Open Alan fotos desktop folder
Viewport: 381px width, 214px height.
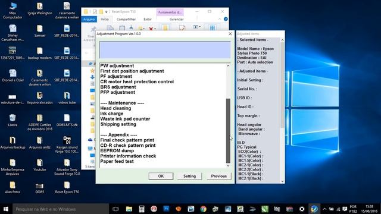coord(13,187)
